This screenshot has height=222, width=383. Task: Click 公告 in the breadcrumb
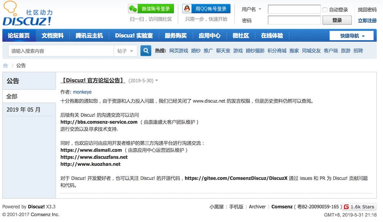[x=21, y=65]
